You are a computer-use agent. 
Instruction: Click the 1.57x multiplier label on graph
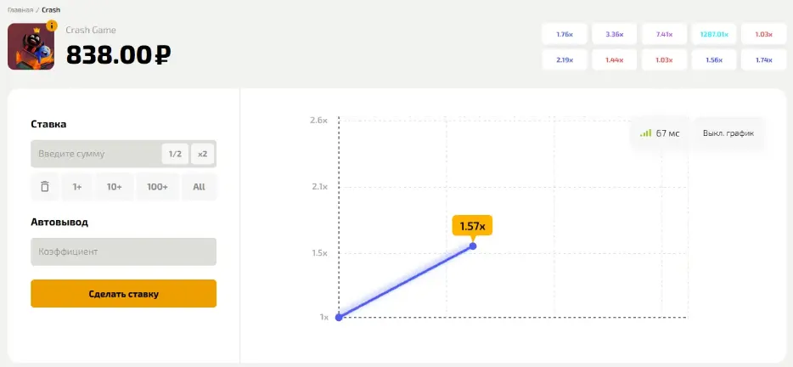tap(472, 226)
